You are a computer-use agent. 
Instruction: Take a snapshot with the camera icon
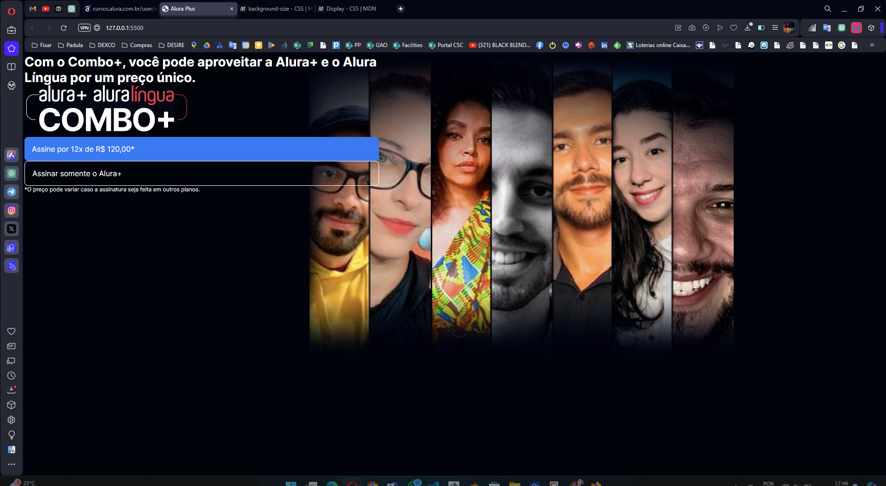pos(692,28)
